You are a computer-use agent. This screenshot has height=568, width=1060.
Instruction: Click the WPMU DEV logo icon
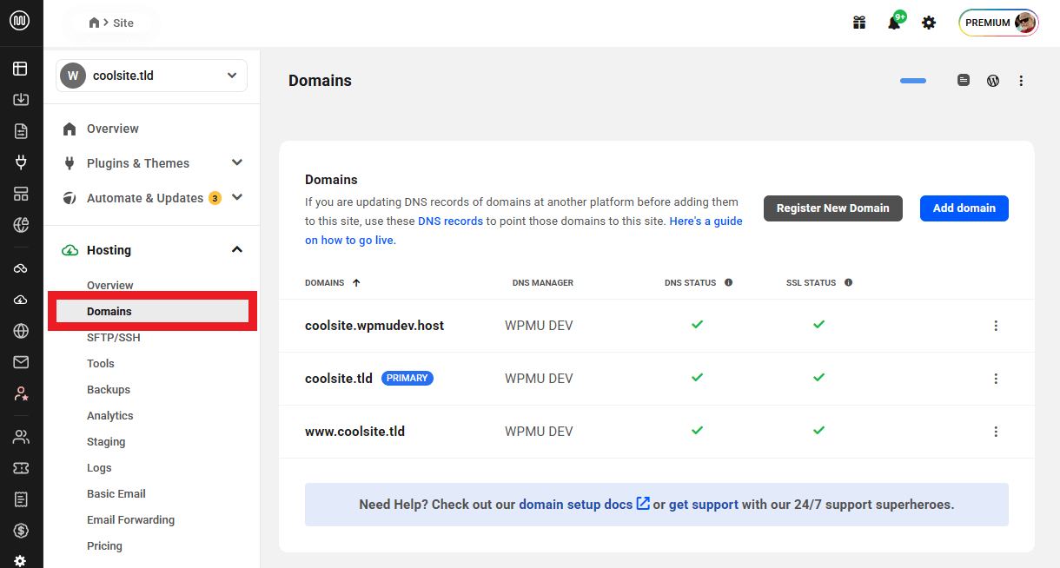point(20,21)
